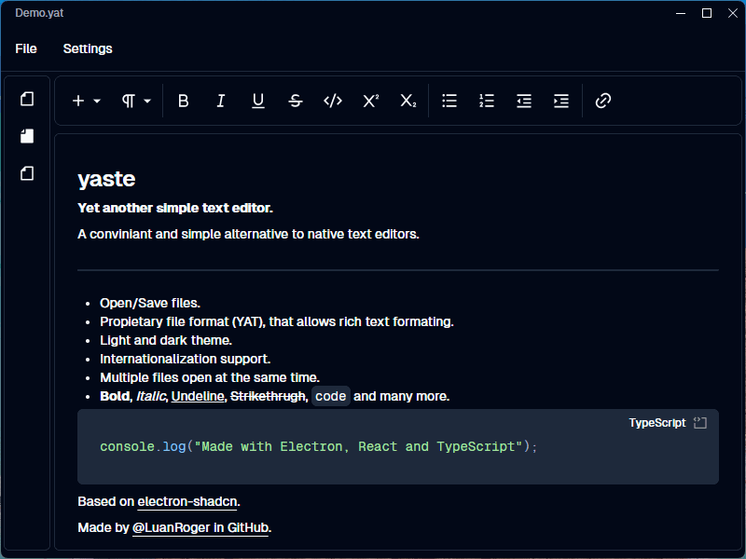Screen dimensions: 746x559
Task: Toggle bold formatting in toolbar
Action: 184,101
